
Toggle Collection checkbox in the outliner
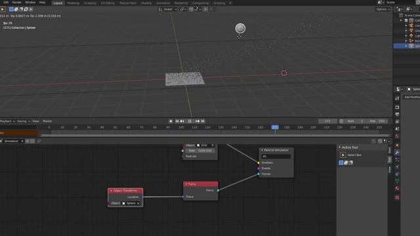(x=406, y=20)
